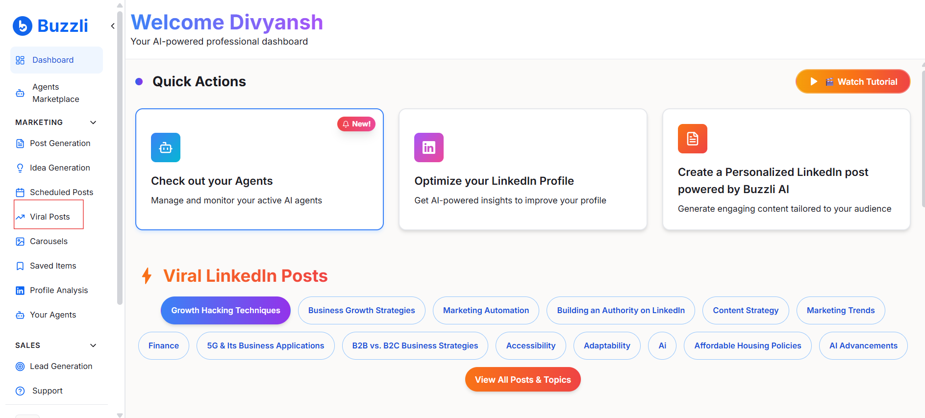Select Building an Authority on LinkedIn topic
This screenshot has width=925, height=418.
click(621, 310)
